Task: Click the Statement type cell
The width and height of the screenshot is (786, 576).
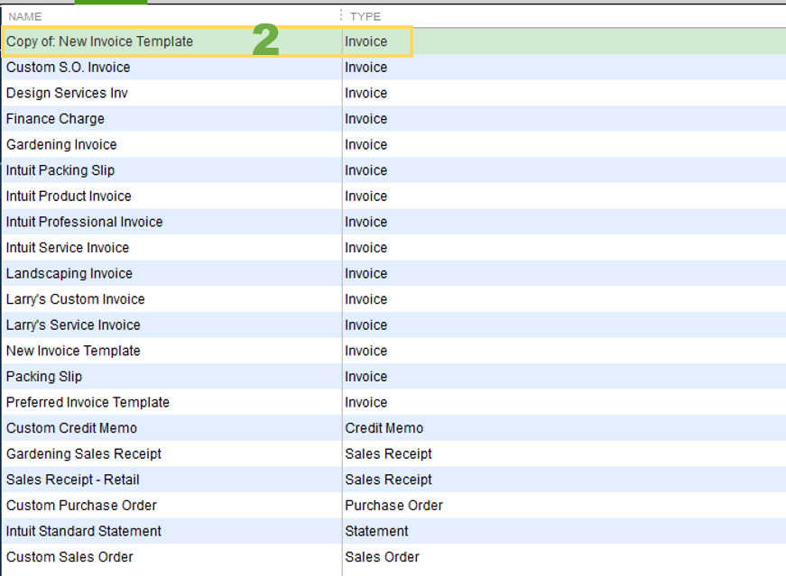Action: pos(376,532)
